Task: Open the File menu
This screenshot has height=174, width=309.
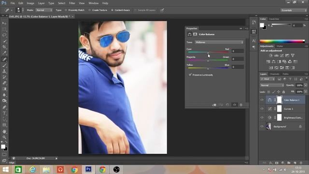Action: [13, 3]
